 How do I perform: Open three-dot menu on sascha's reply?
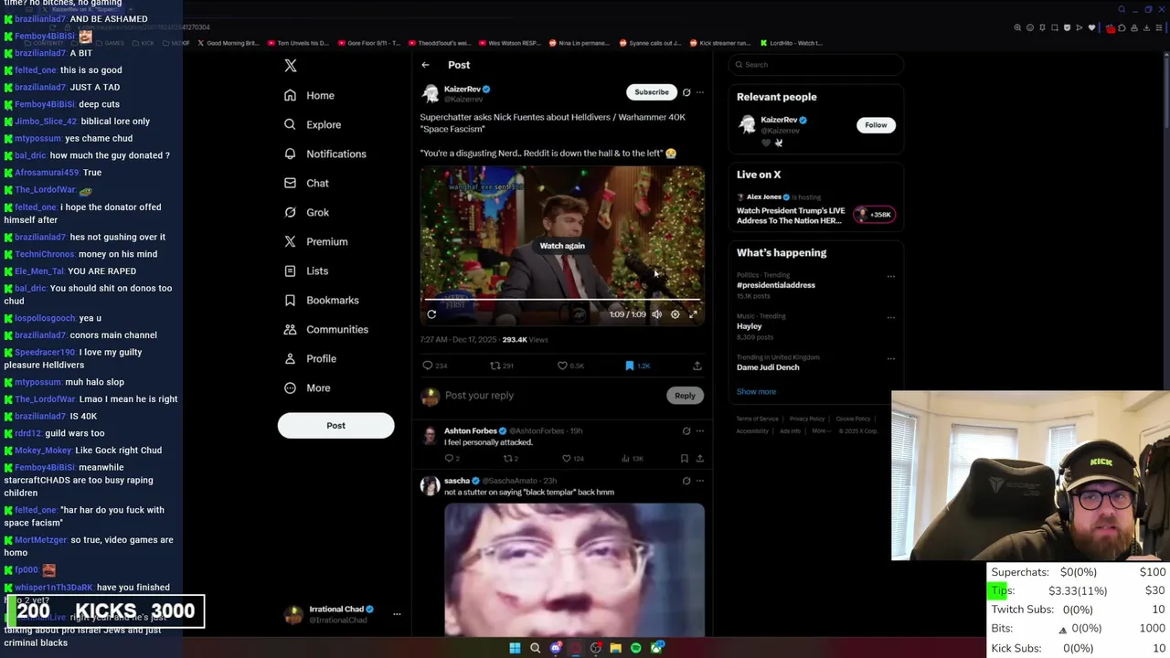(700, 481)
